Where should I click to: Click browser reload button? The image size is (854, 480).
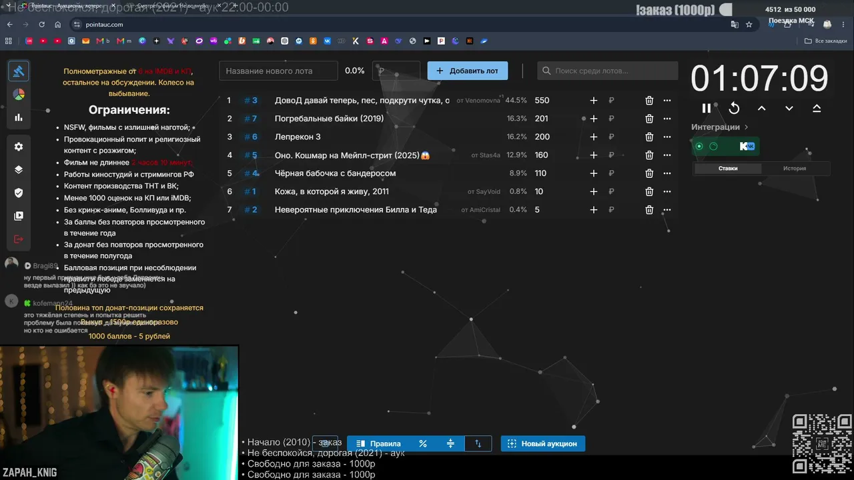point(41,25)
